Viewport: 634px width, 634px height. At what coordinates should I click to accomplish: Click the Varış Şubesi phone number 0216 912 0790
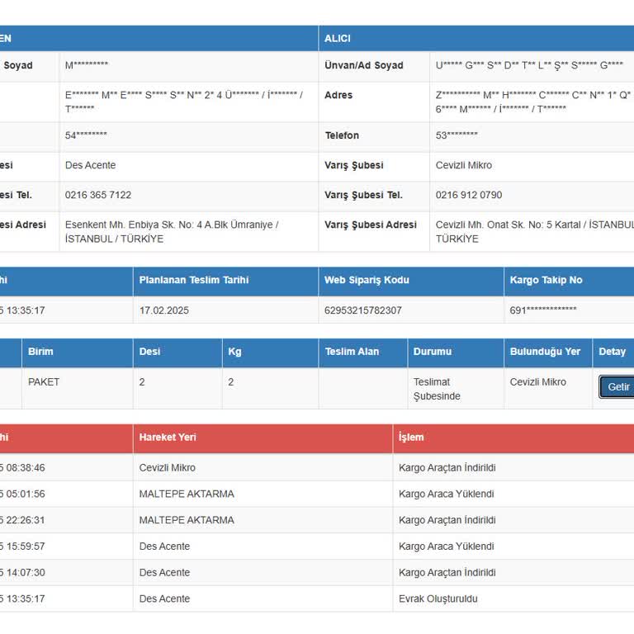[468, 195]
